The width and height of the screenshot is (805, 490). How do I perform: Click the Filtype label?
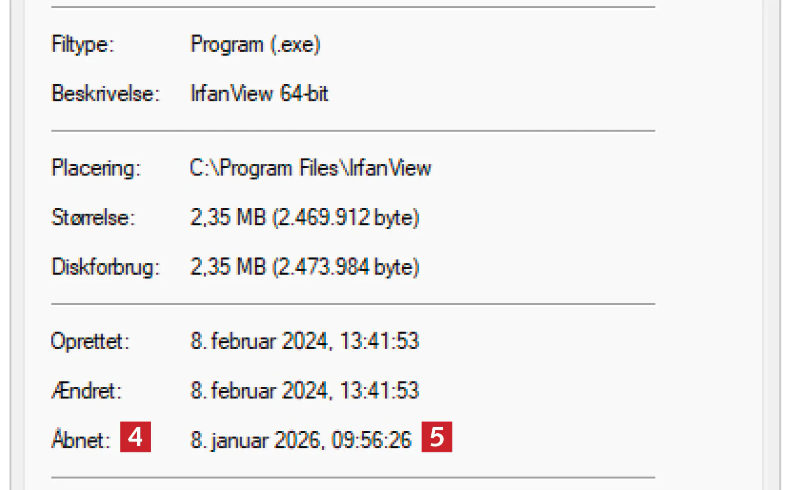click(83, 45)
